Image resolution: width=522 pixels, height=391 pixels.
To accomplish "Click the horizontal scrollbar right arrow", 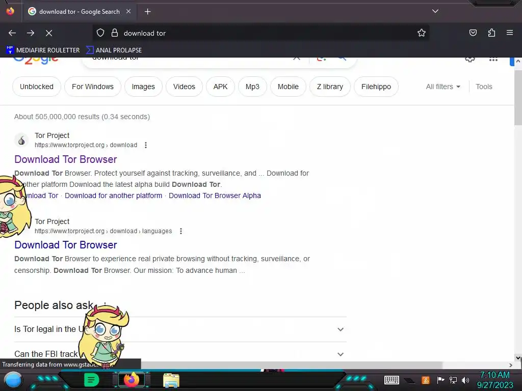I will tap(511, 365).
